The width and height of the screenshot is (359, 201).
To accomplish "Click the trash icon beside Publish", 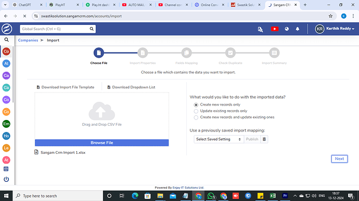I will [264, 139].
